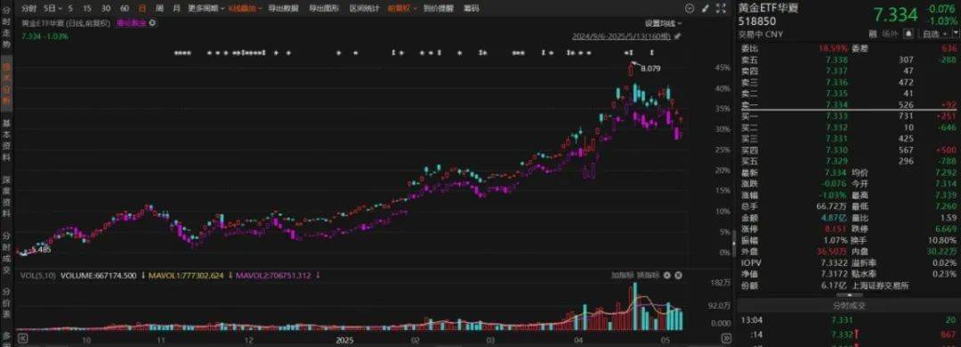
Task: Open 分价表 in left sidebar
Action: click(6, 303)
